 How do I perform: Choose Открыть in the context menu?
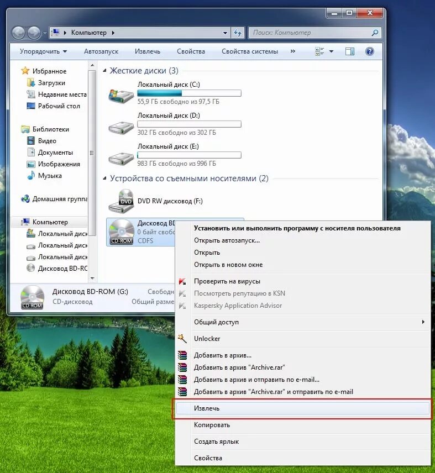point(302,253)
